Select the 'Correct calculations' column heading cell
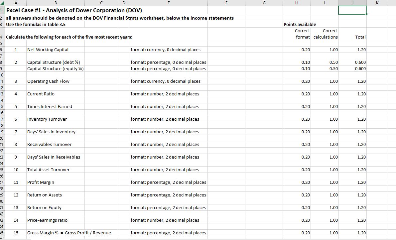Viewport: 396px width, 240px height. (x=325, y=34)
